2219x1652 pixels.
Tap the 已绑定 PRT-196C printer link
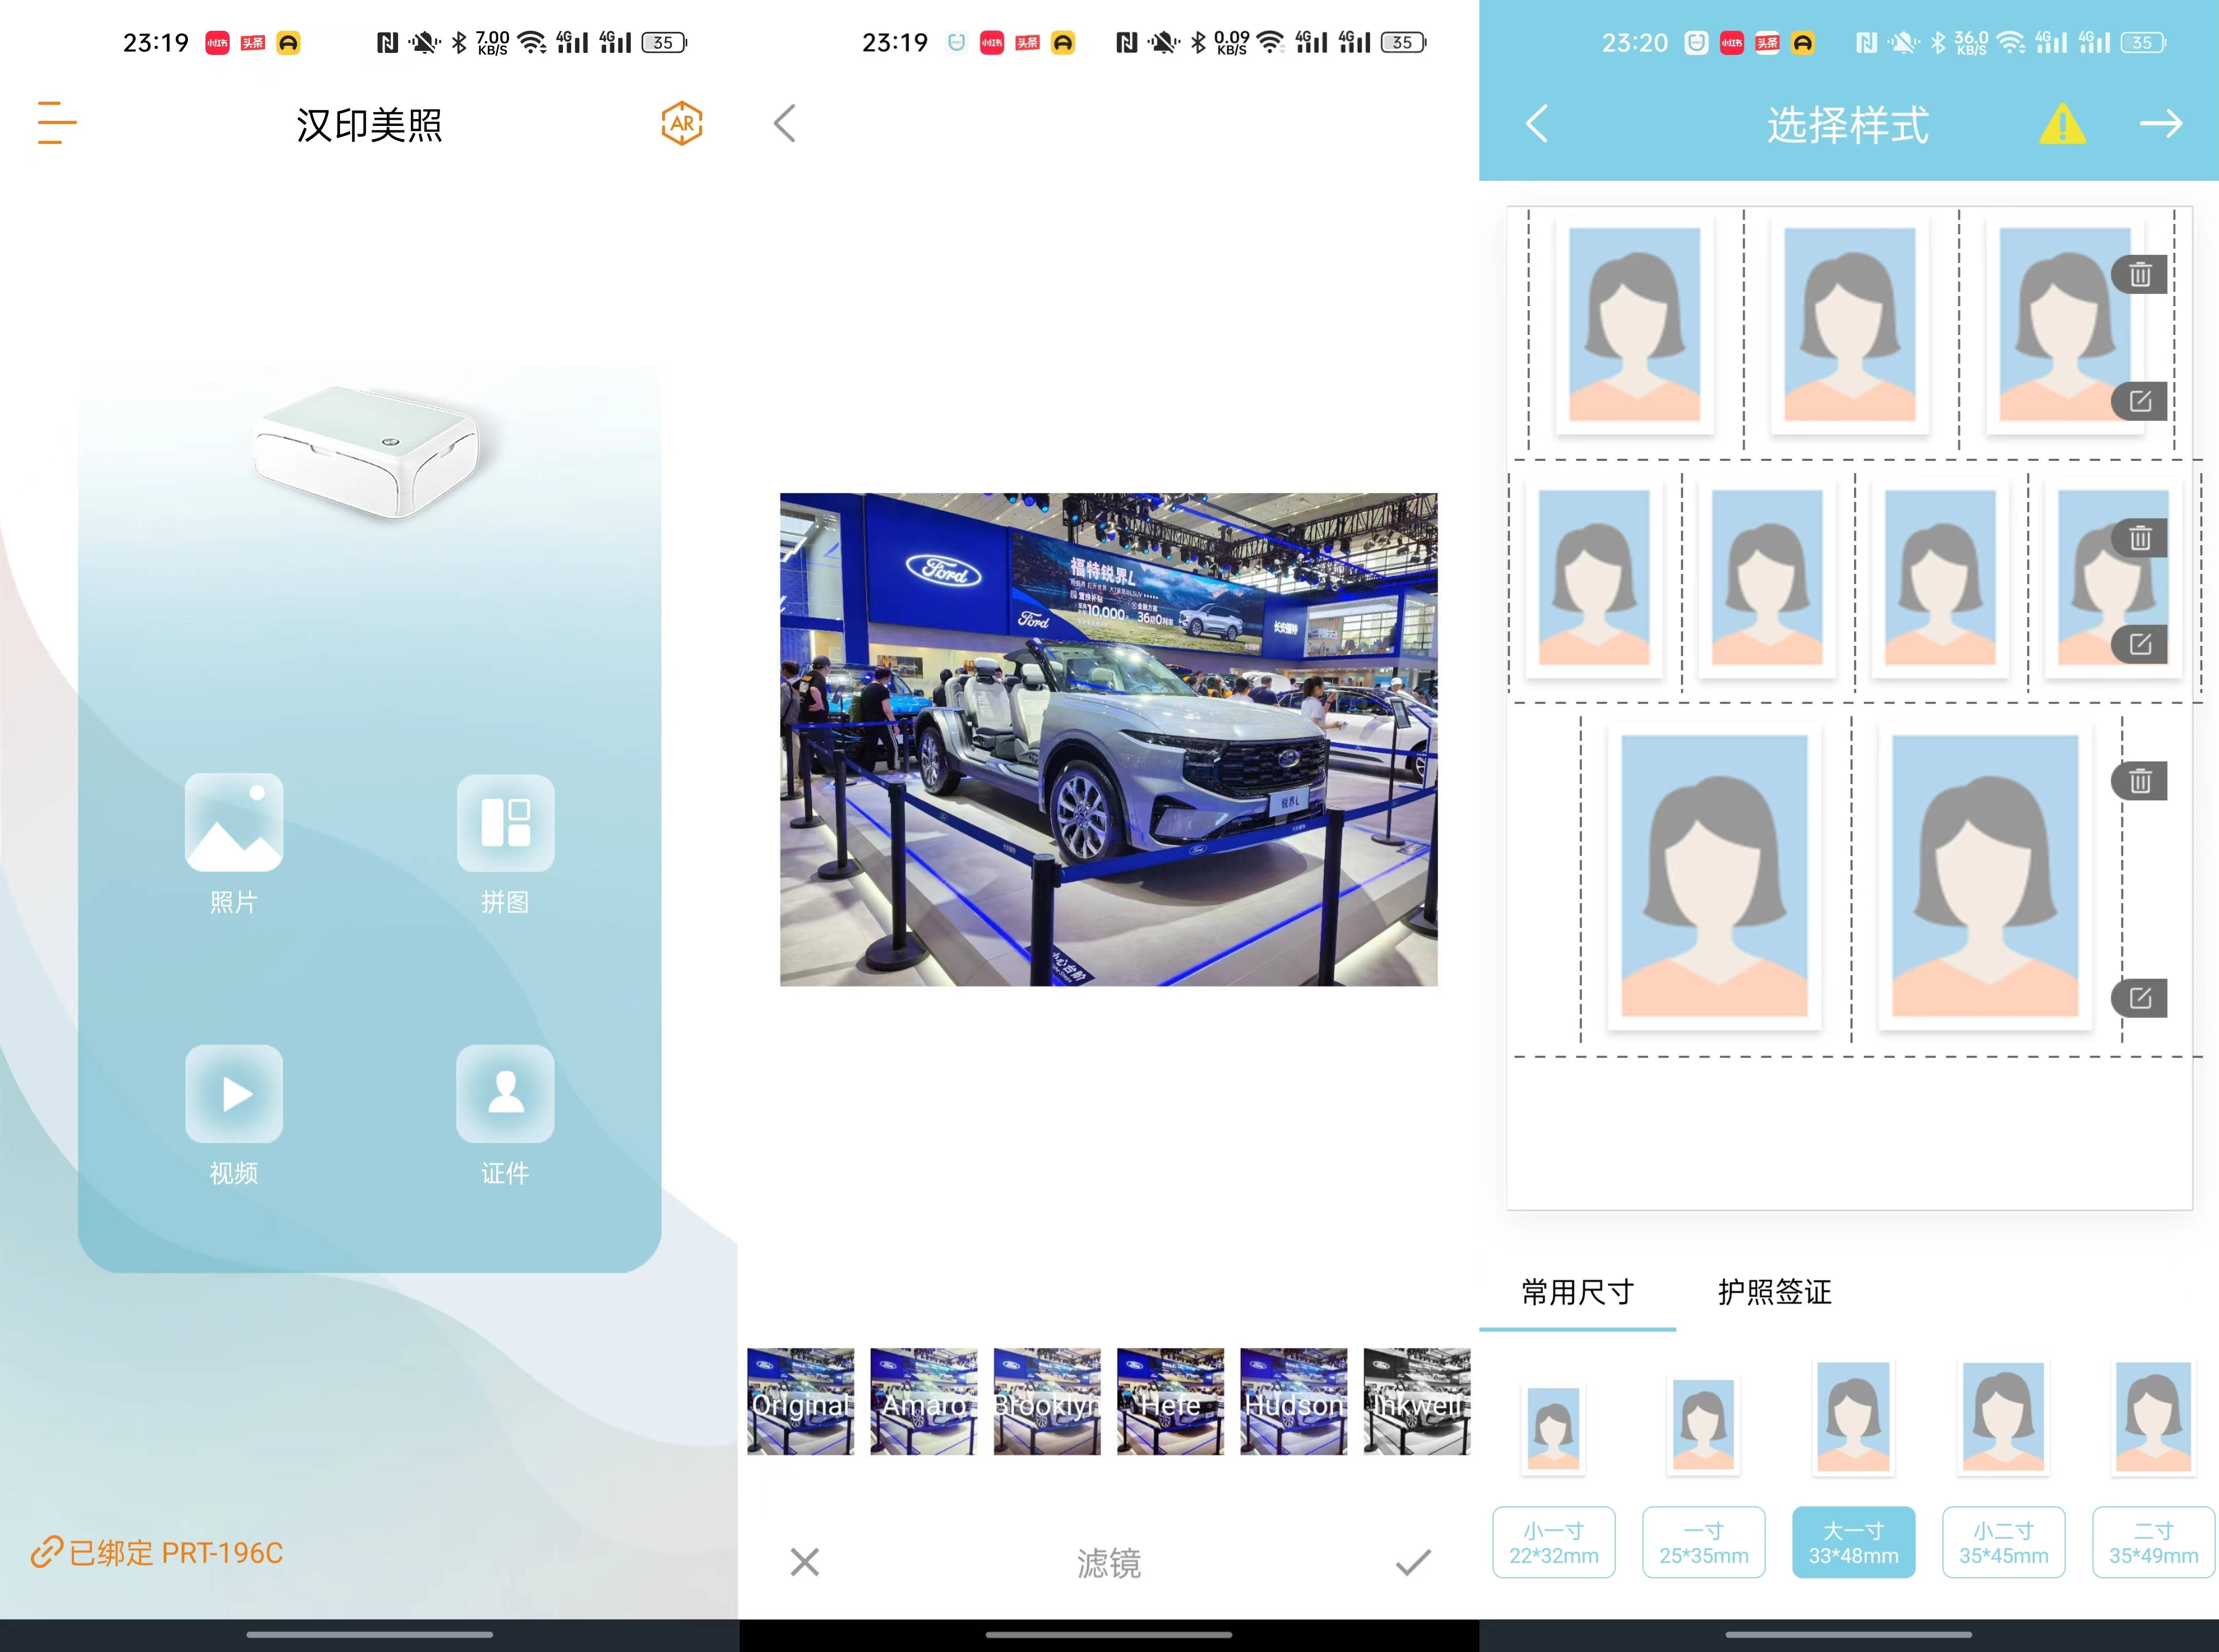pos(158,1552)
